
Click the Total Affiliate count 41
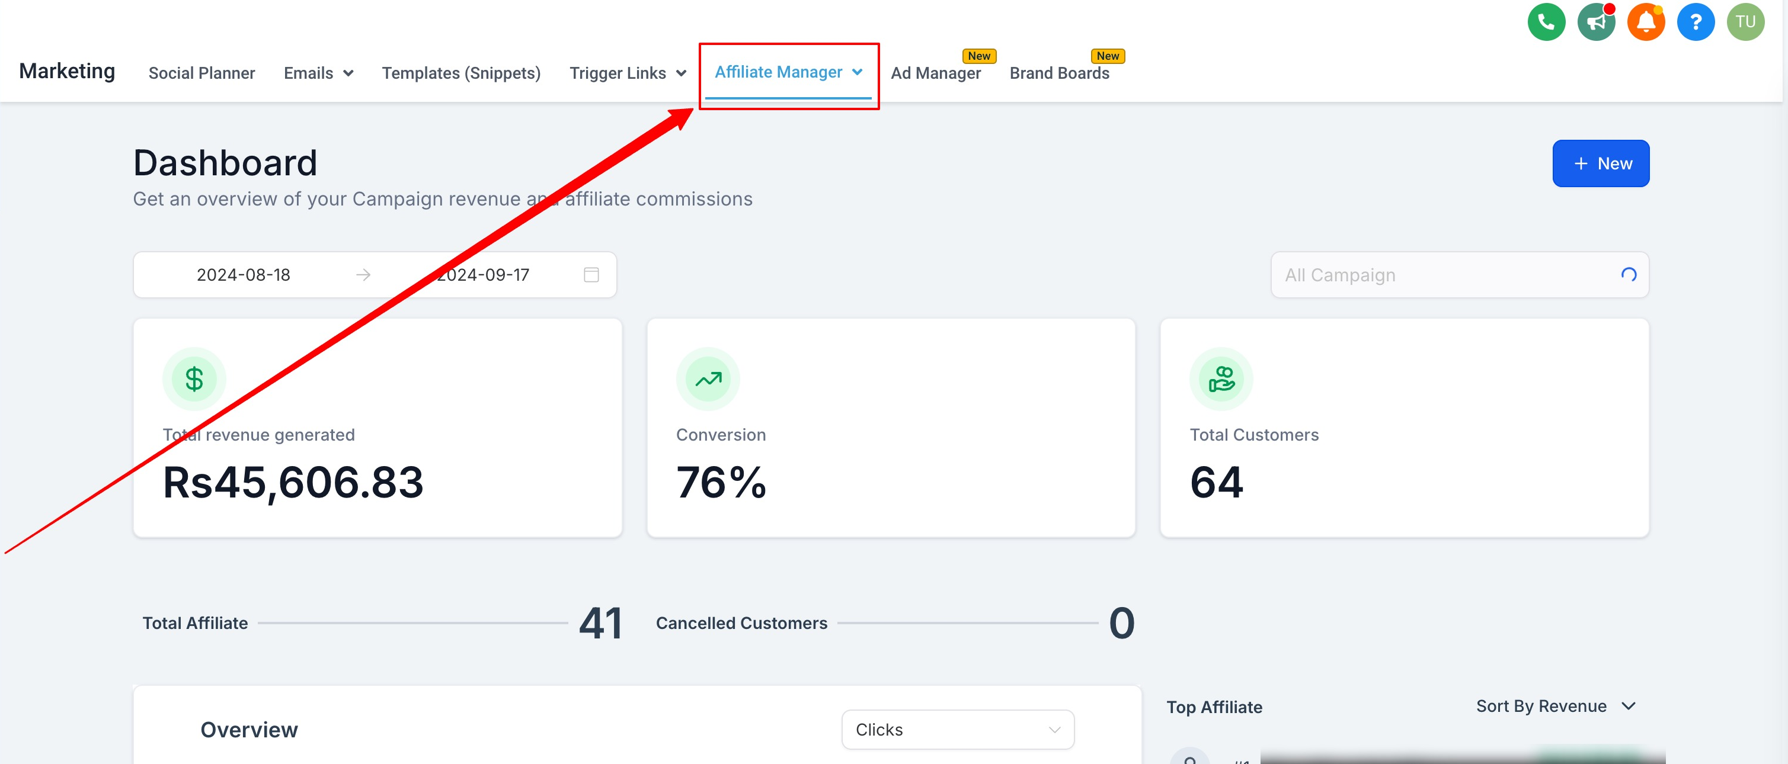tap(600, 622)
